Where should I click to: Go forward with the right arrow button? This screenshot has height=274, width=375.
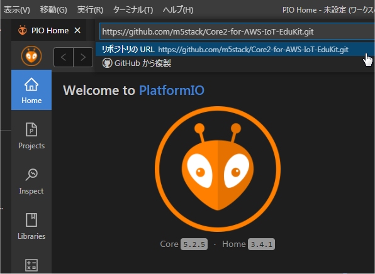tap(83, 57)
